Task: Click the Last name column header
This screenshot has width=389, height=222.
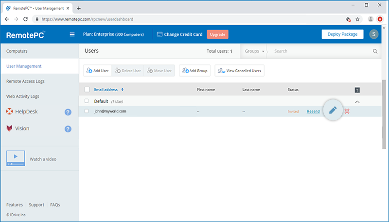Action: point(251,90)
